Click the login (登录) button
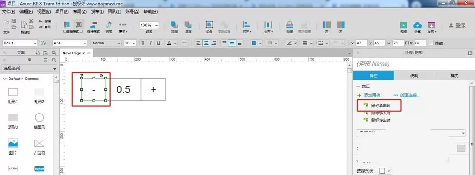 [x=457, y=26]
